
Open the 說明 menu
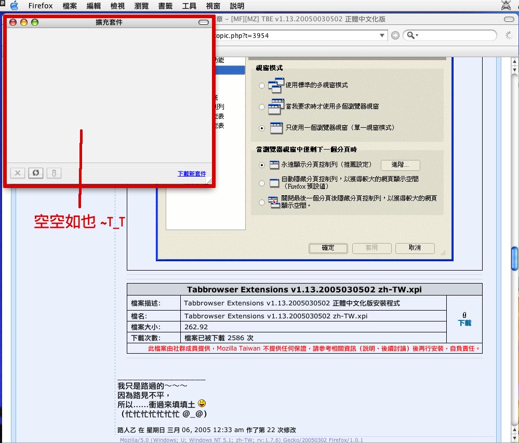[237, 6]
